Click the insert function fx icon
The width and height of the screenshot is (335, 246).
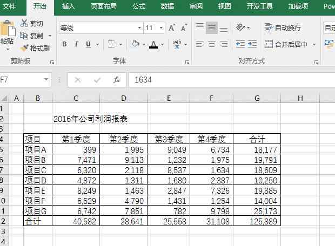116,80
